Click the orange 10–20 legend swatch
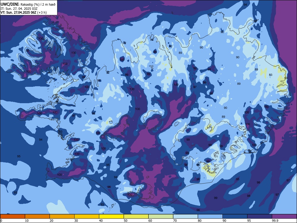The image size is (297, 223). point(37,216)
